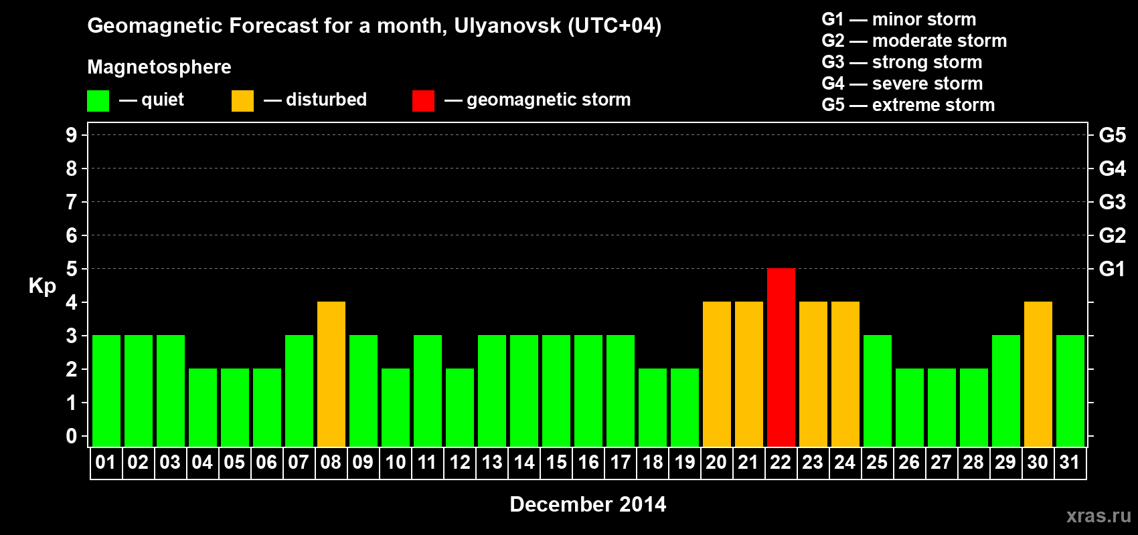Screen dimensions: 1138x535
Task: Click the date label 14
Action: [x=524, y=462]
